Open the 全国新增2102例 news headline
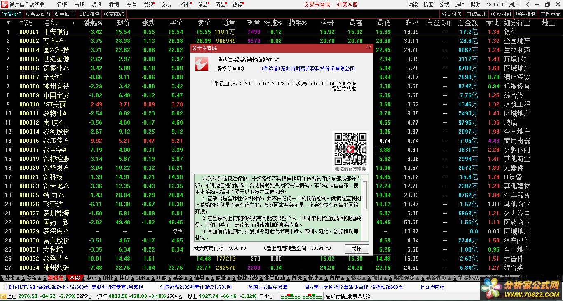The height and width of the screenshot is (301, 563). coord(195,287)
